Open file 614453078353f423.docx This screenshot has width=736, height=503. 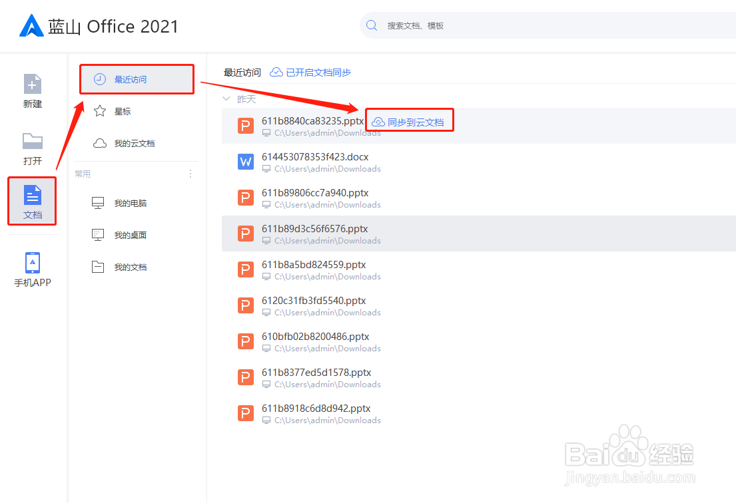click(315, 157)
